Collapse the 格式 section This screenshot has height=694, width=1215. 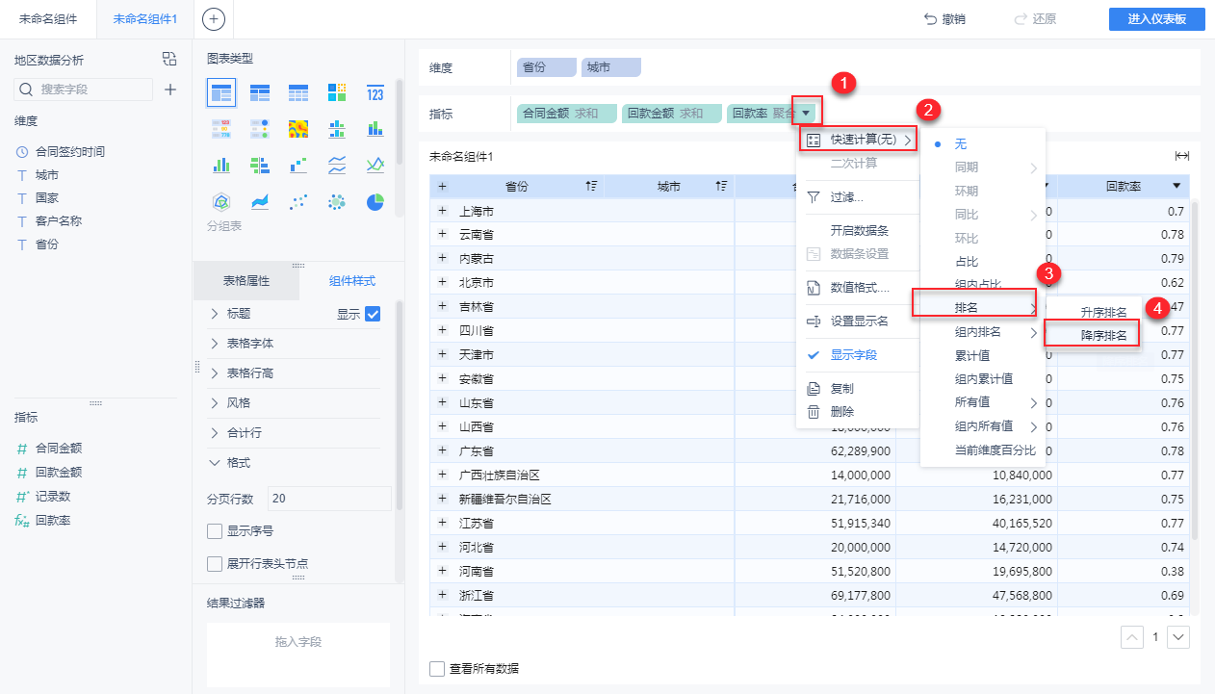pyautogui.click(x=231, y=463)
